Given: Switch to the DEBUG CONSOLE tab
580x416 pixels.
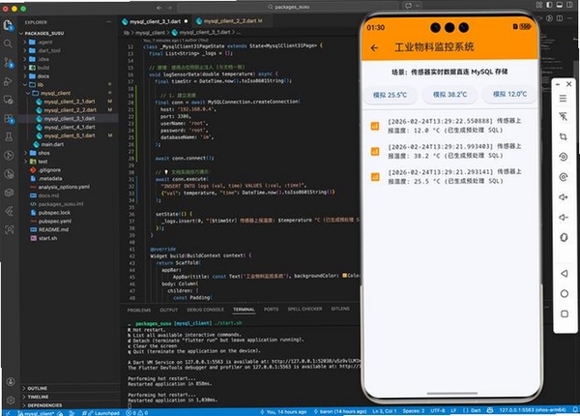Looking at the screenshot, I should tap(205, 310).
